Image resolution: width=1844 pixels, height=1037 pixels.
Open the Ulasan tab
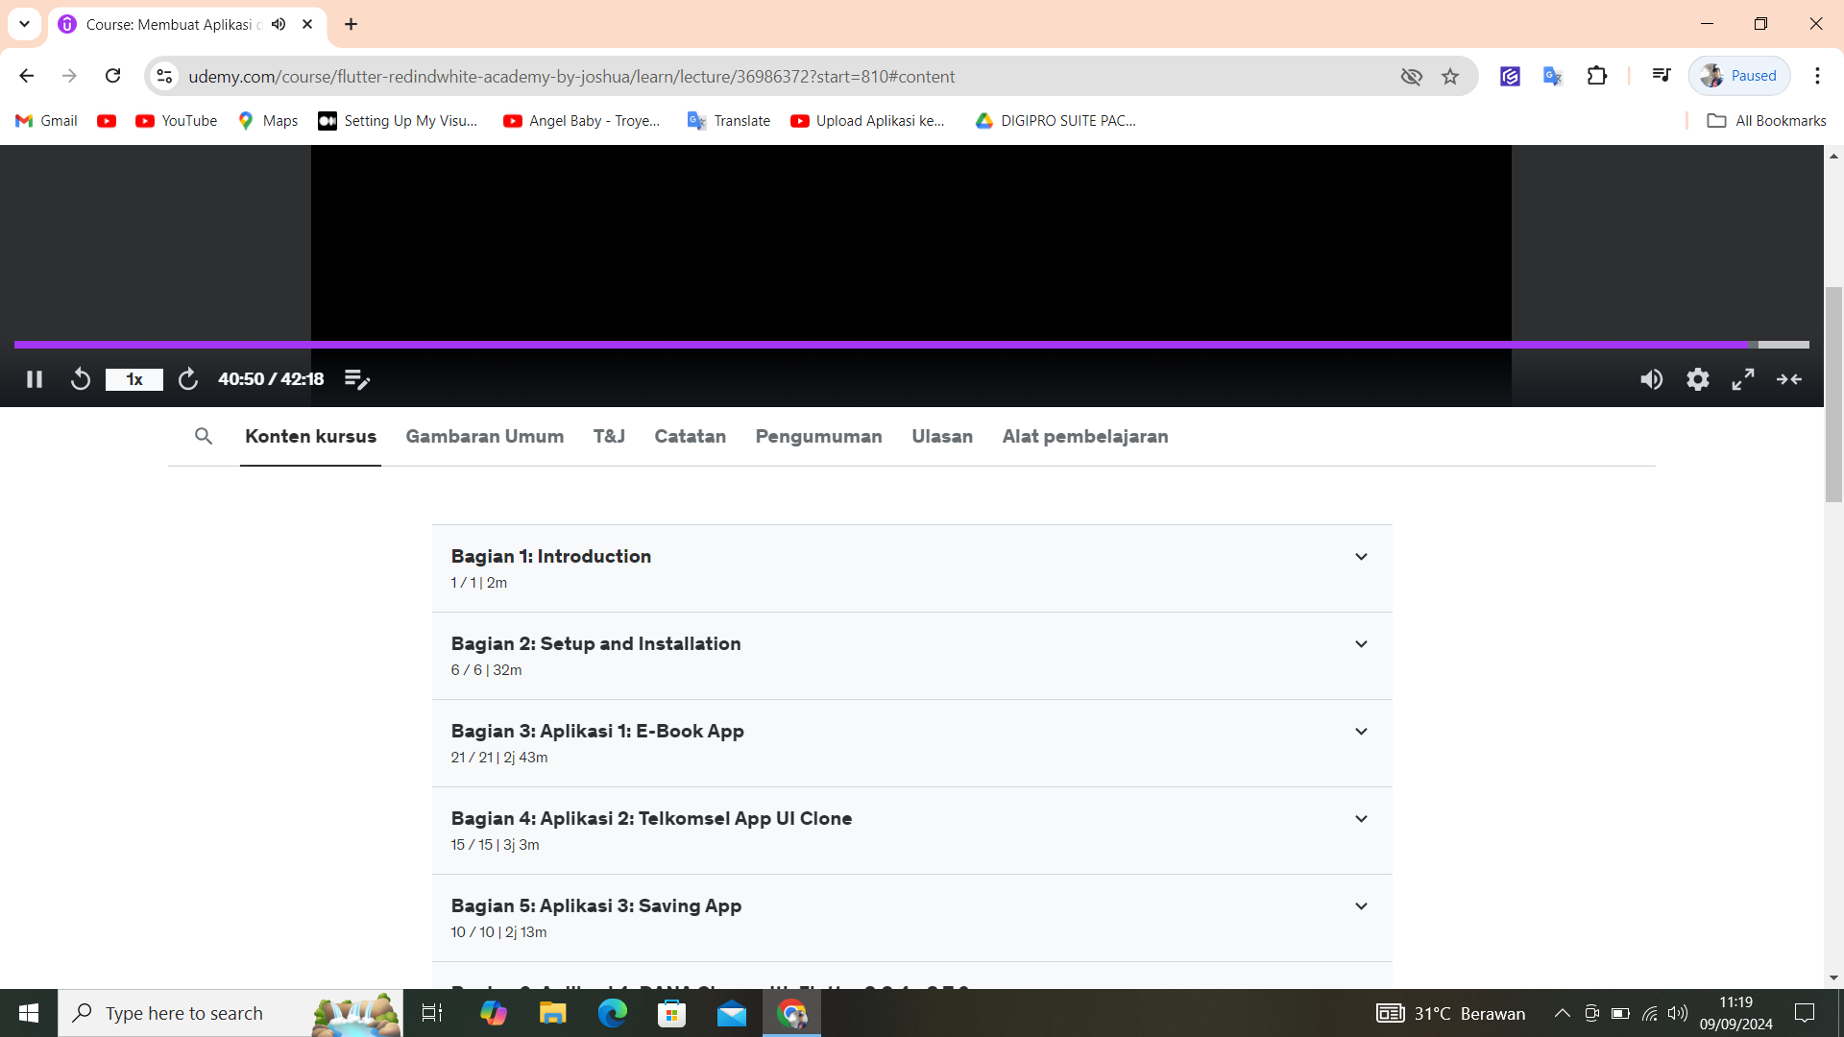click(941, 436)
